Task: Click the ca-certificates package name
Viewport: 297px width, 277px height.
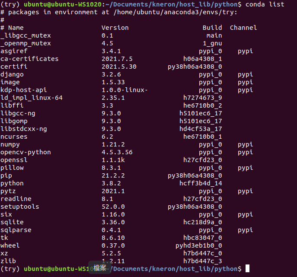Action: 29,59
